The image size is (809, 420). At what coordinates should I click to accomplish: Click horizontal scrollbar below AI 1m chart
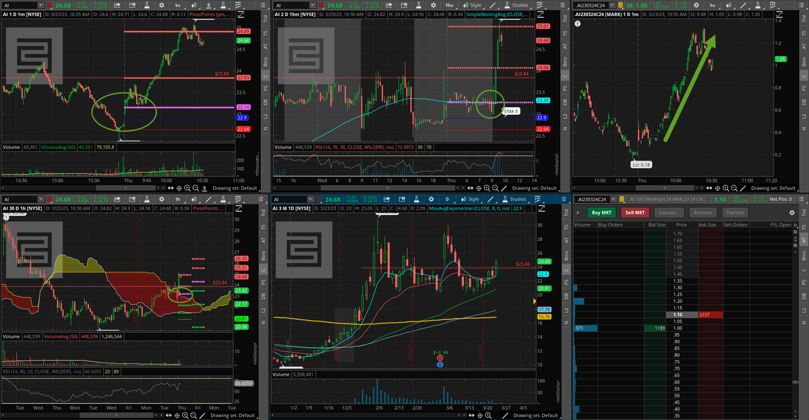coord(126,188)
